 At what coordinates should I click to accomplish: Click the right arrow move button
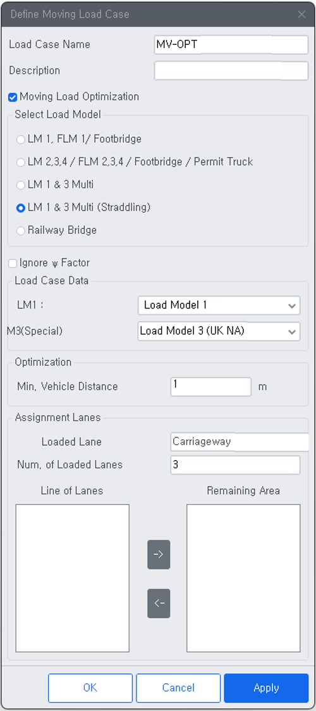point(159,554)
